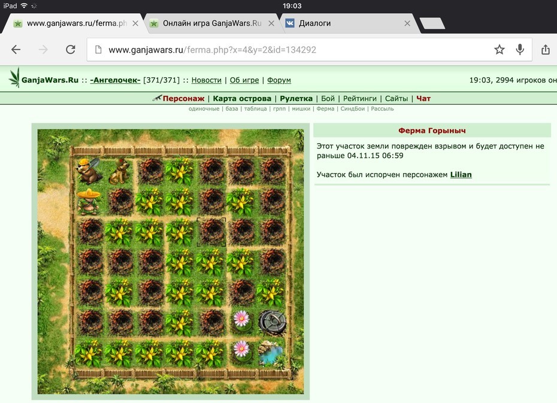This screenshot has height=403, width=557.
Task: Open the таблица submenu link
Action: 255,108
